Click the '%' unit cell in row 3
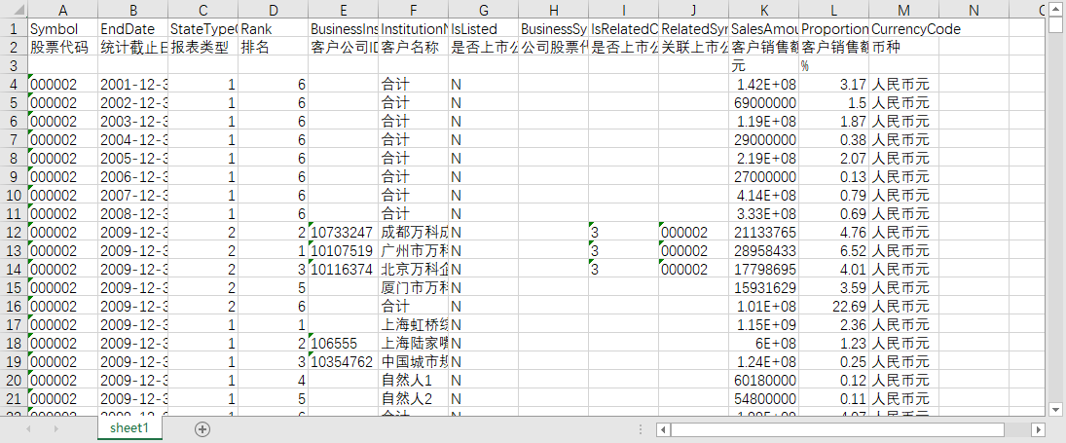Screen dimensions: 1066x443 coord(834,66)
